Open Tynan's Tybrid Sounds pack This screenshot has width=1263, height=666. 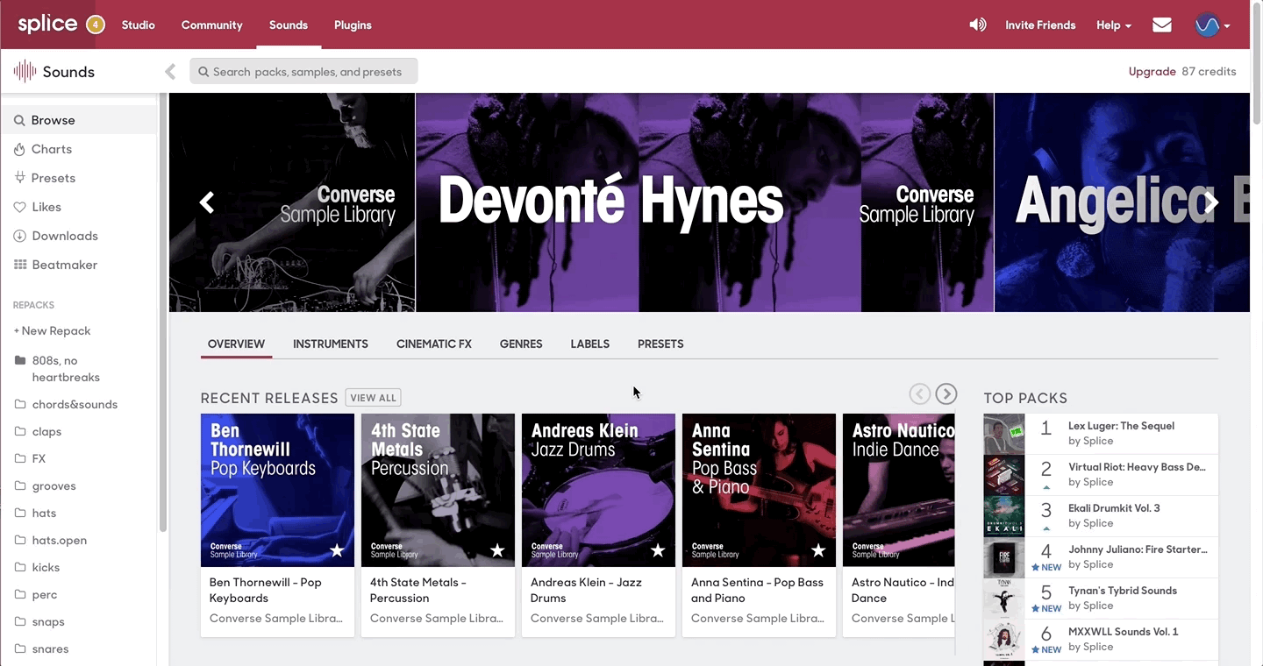[x=1101, y=598]
